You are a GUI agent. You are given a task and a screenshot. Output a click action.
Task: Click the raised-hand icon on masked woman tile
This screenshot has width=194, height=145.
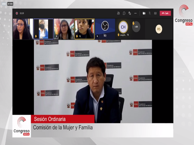36,36
